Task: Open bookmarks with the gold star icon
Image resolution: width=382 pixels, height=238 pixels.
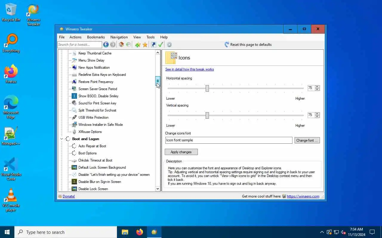Action: [x=145, y=45]
